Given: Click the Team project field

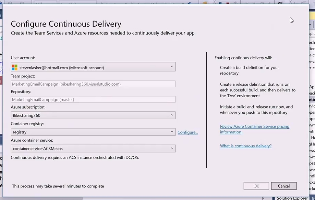Looking at the screenshot, I should coord(93,84).
